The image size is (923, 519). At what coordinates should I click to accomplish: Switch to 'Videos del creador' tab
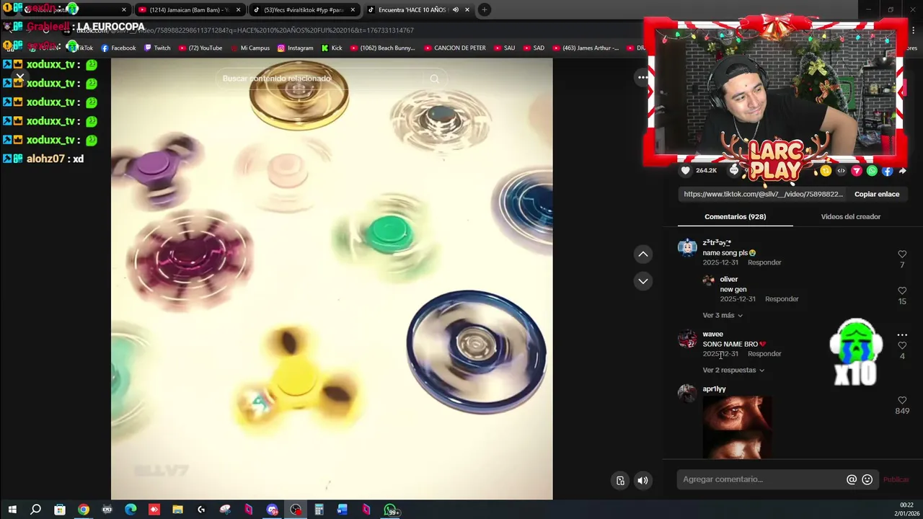point(850,216)
